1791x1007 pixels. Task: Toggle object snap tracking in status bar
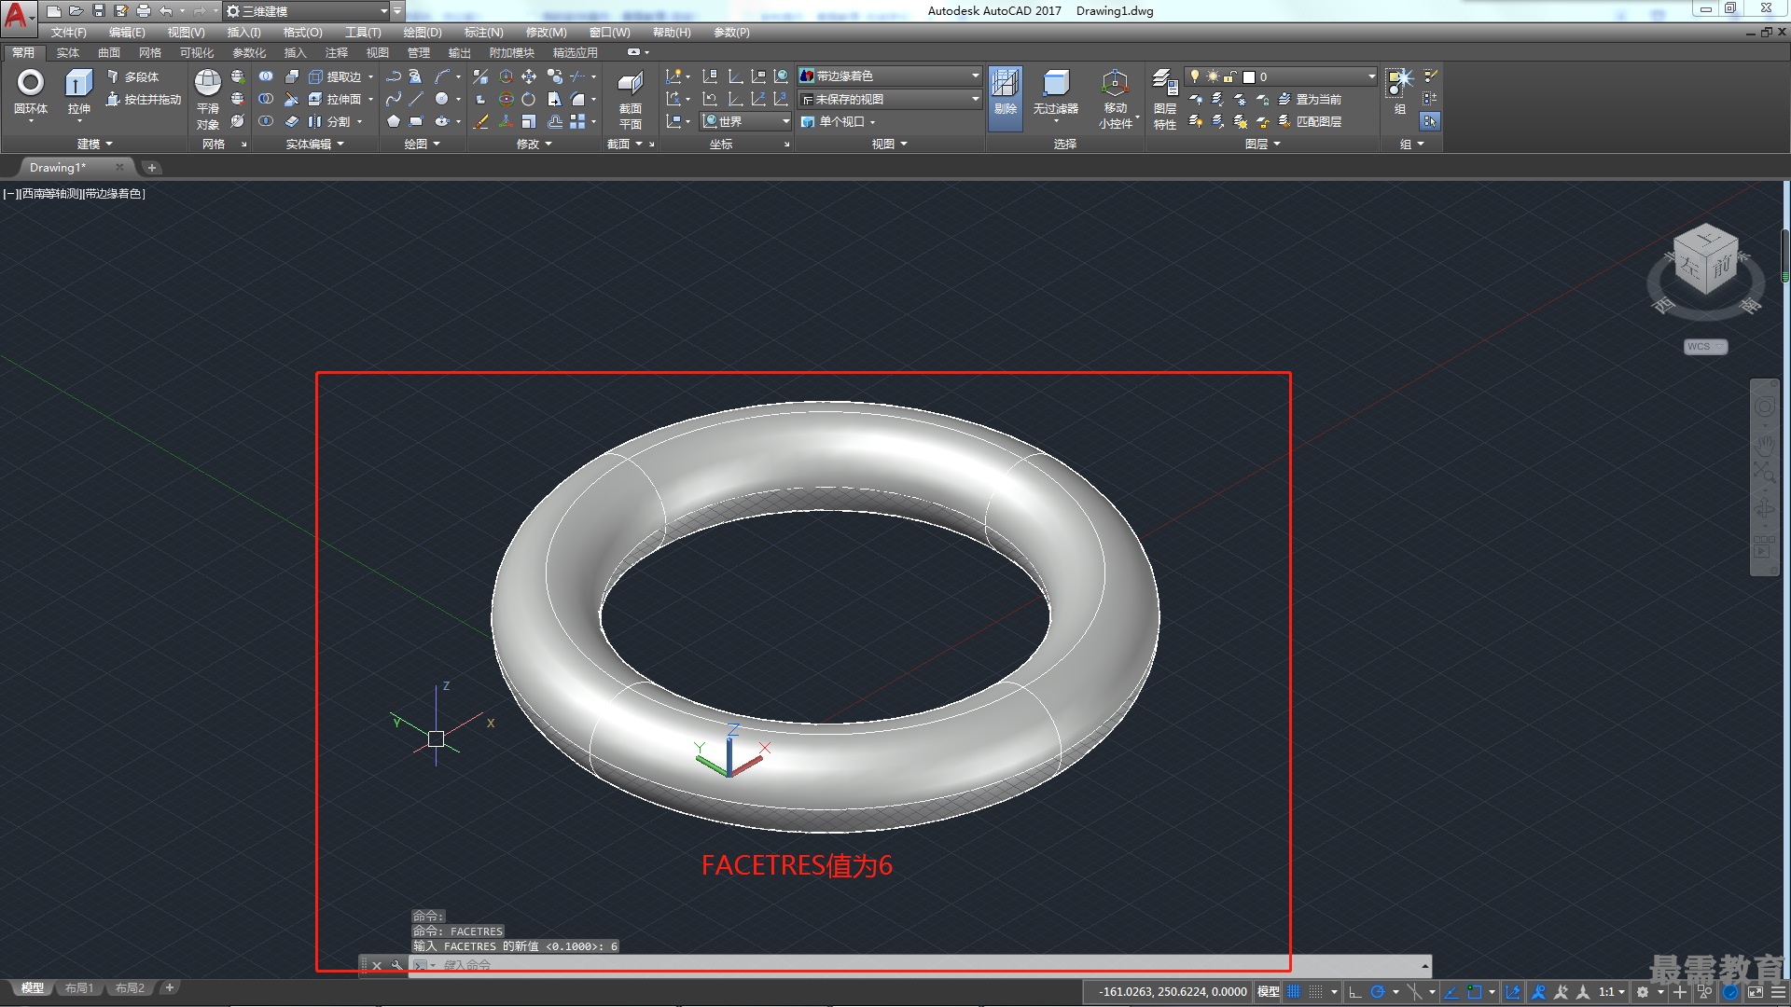tap(1451, 992)
